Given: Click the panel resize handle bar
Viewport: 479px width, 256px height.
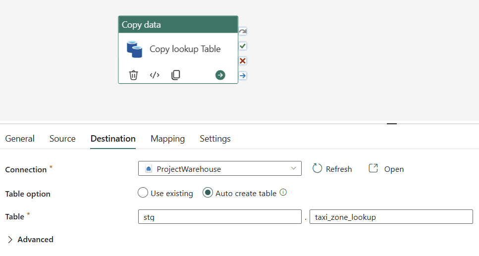Looking at the screenshot, I should pyautogui.click(x=392, y=124).
